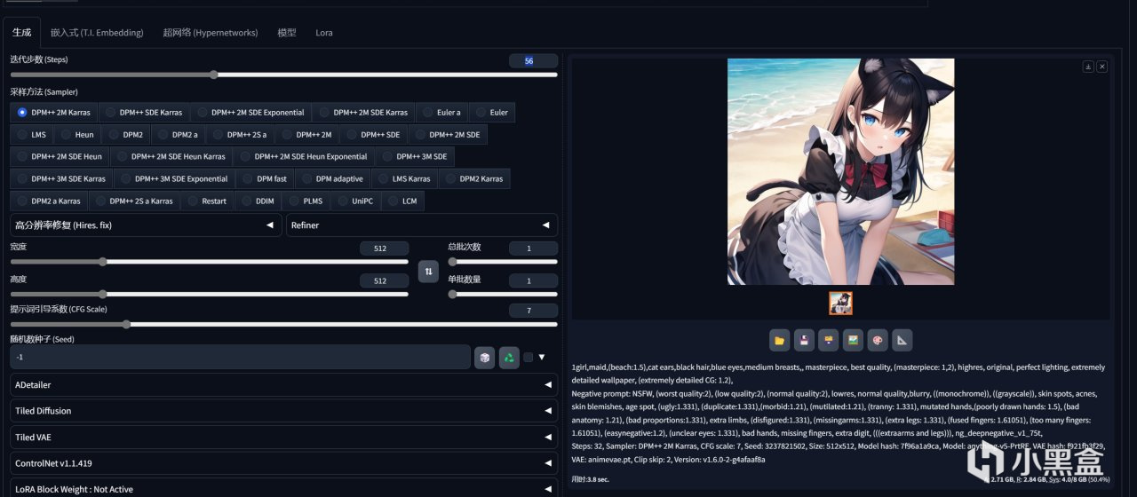The width and height of the screenshot is (1137, 497).
Task: Click the 总批次数 number field
Action: (x=533, y=248)
